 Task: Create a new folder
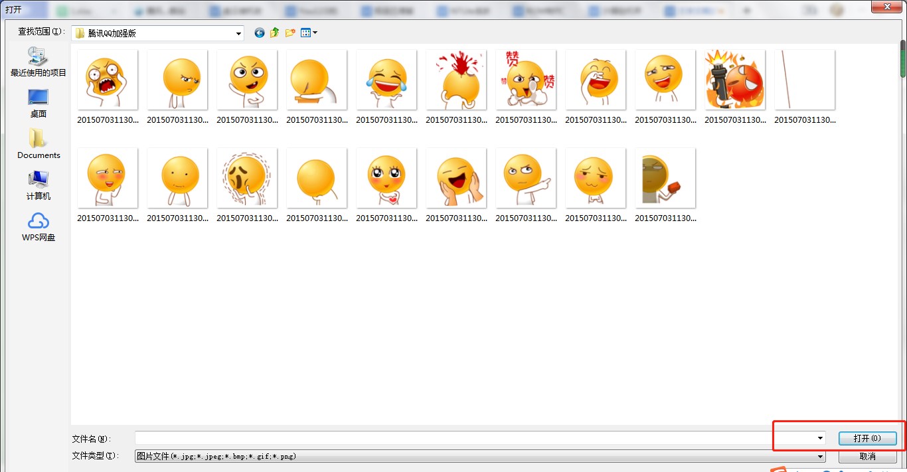289,33
